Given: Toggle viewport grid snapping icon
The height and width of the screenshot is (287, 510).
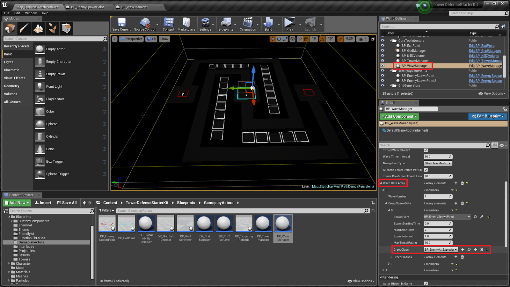Looking at the screenshot, I should pos(306,39).
